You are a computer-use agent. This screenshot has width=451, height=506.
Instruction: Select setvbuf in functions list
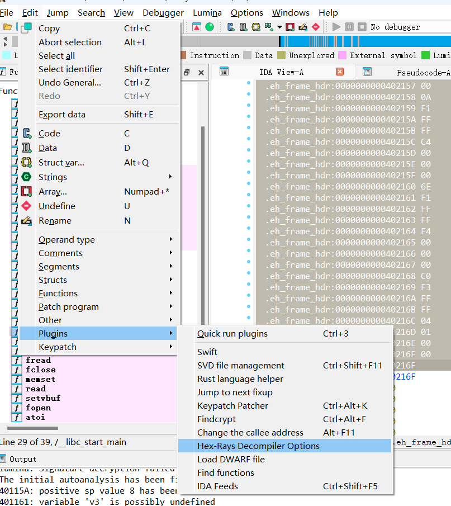point(43,398)
